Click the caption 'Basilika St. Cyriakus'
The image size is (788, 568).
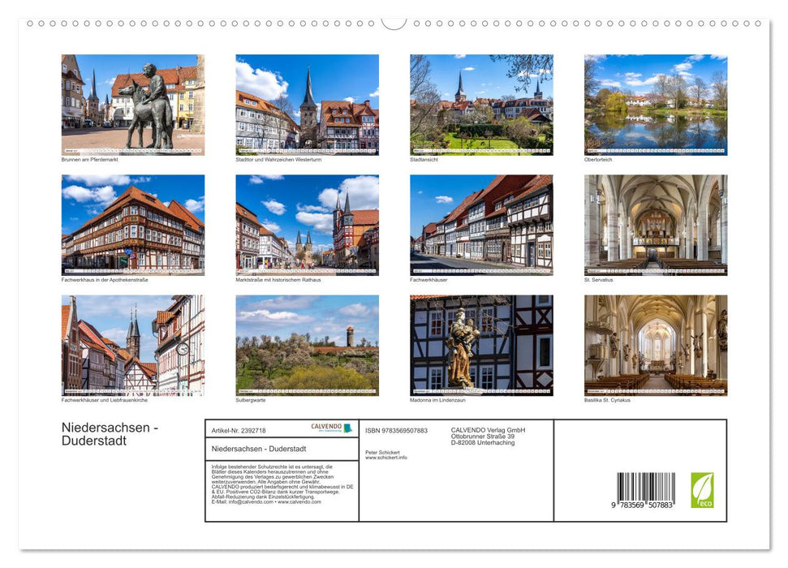click(x=607, y=401)
